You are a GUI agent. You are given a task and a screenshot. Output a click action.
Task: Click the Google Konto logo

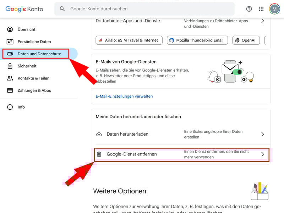(24, 9)
